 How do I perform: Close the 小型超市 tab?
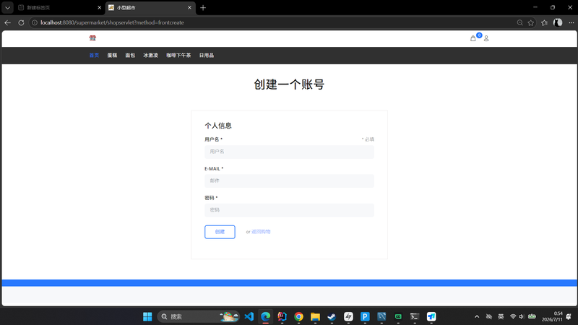point(189,8)
